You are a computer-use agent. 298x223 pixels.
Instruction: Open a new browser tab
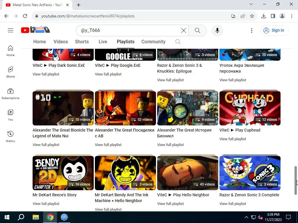[79, 5]
